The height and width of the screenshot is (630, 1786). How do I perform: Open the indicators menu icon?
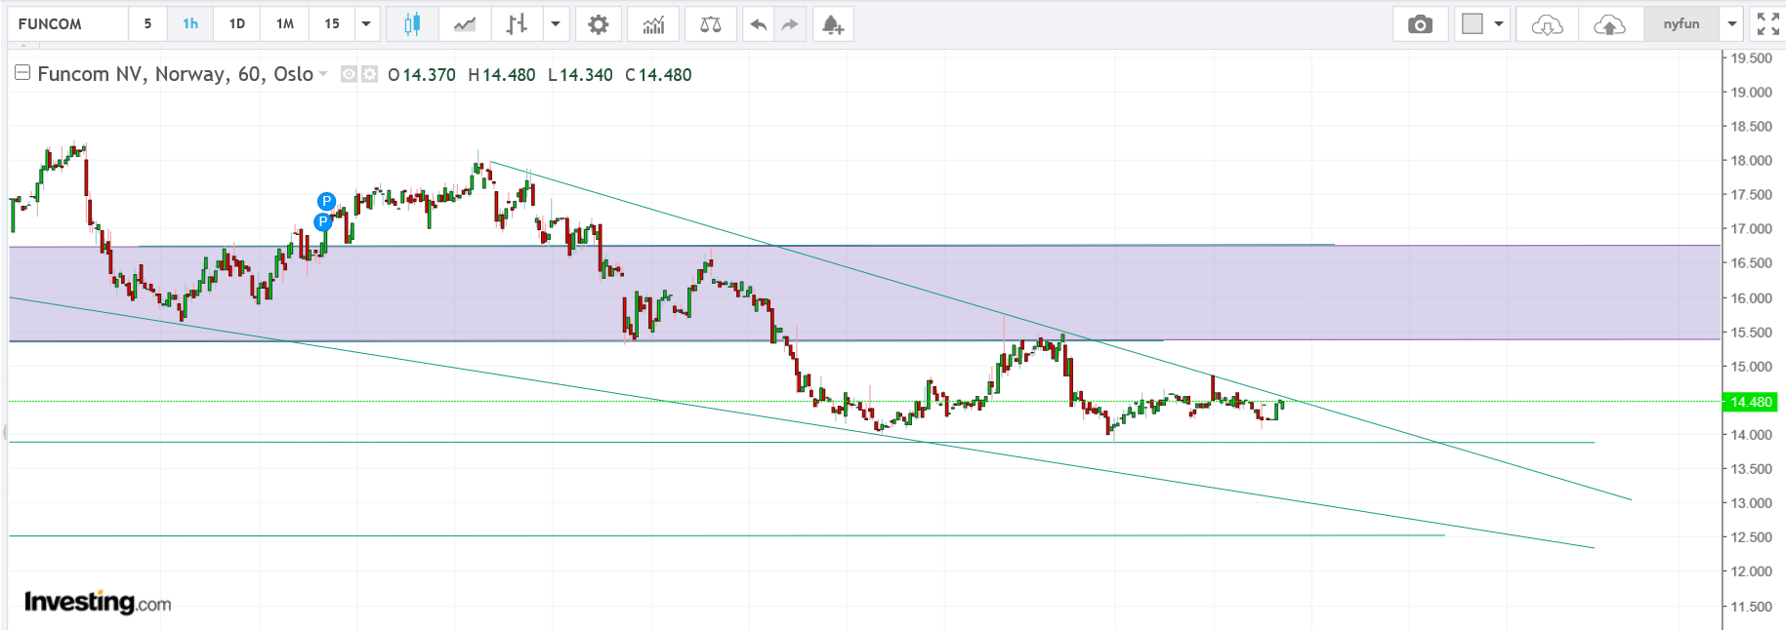point(653,24)
